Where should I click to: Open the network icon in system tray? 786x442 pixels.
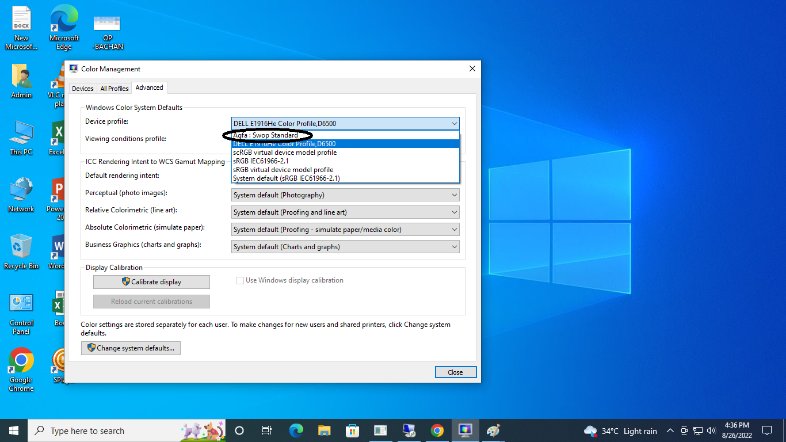[x=698, y=430]
